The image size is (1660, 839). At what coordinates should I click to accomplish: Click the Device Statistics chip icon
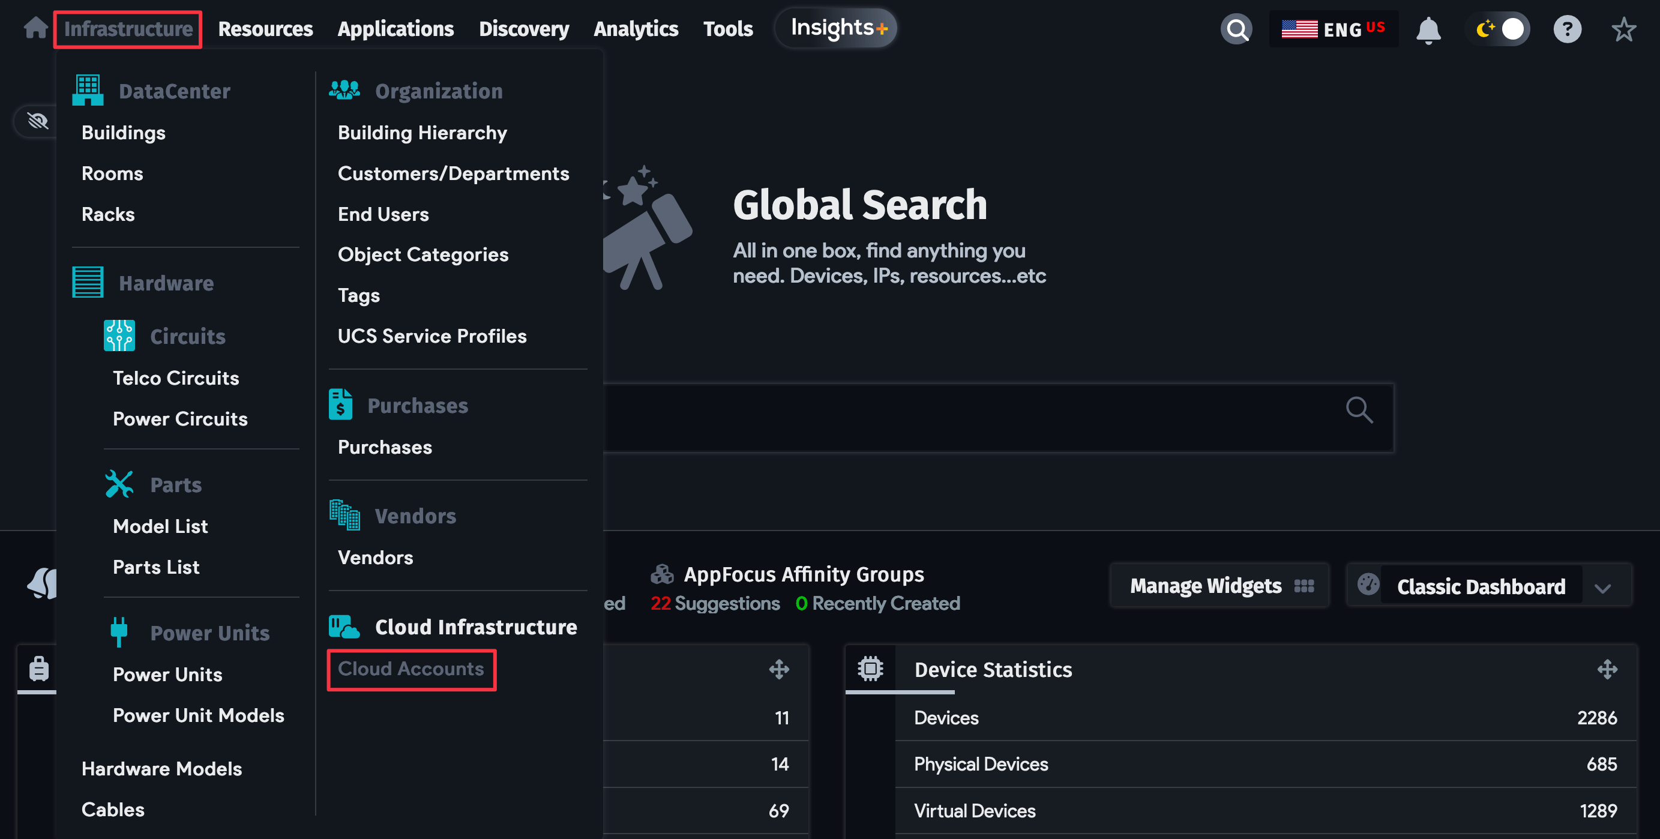point(871,669)
